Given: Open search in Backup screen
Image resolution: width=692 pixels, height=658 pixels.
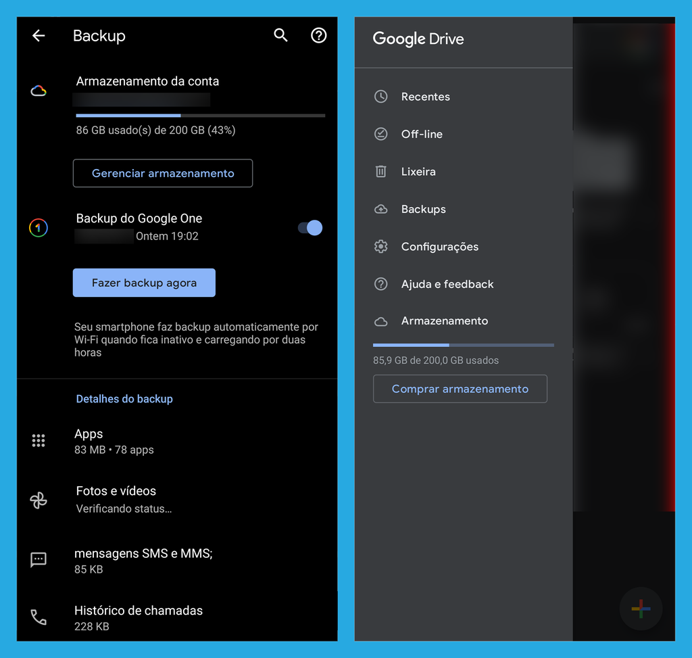Looking at the screenshot, I should click(280, 35).
